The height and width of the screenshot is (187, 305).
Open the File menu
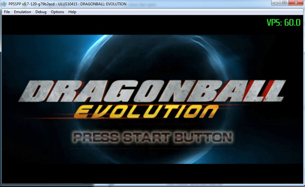tap(7, 12)
